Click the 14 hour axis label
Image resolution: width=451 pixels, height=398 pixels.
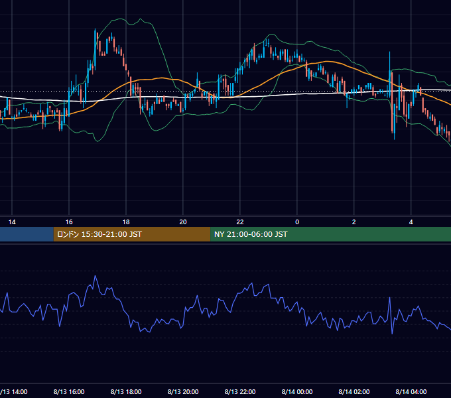pos(12,222)
